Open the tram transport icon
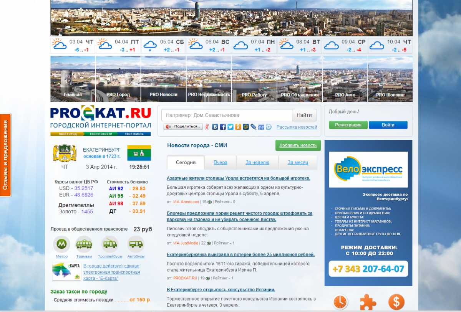This screenshot has height=312, width=461. [x=84, y=244]
